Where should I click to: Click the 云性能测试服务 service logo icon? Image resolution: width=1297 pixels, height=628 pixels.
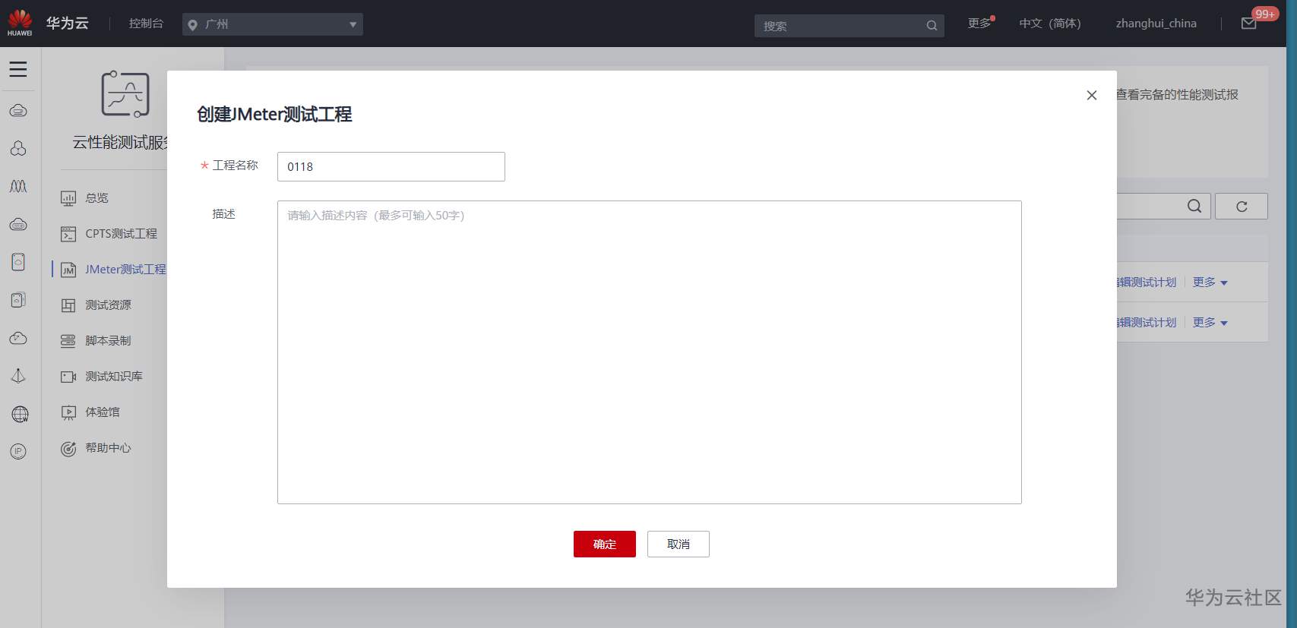125,94
